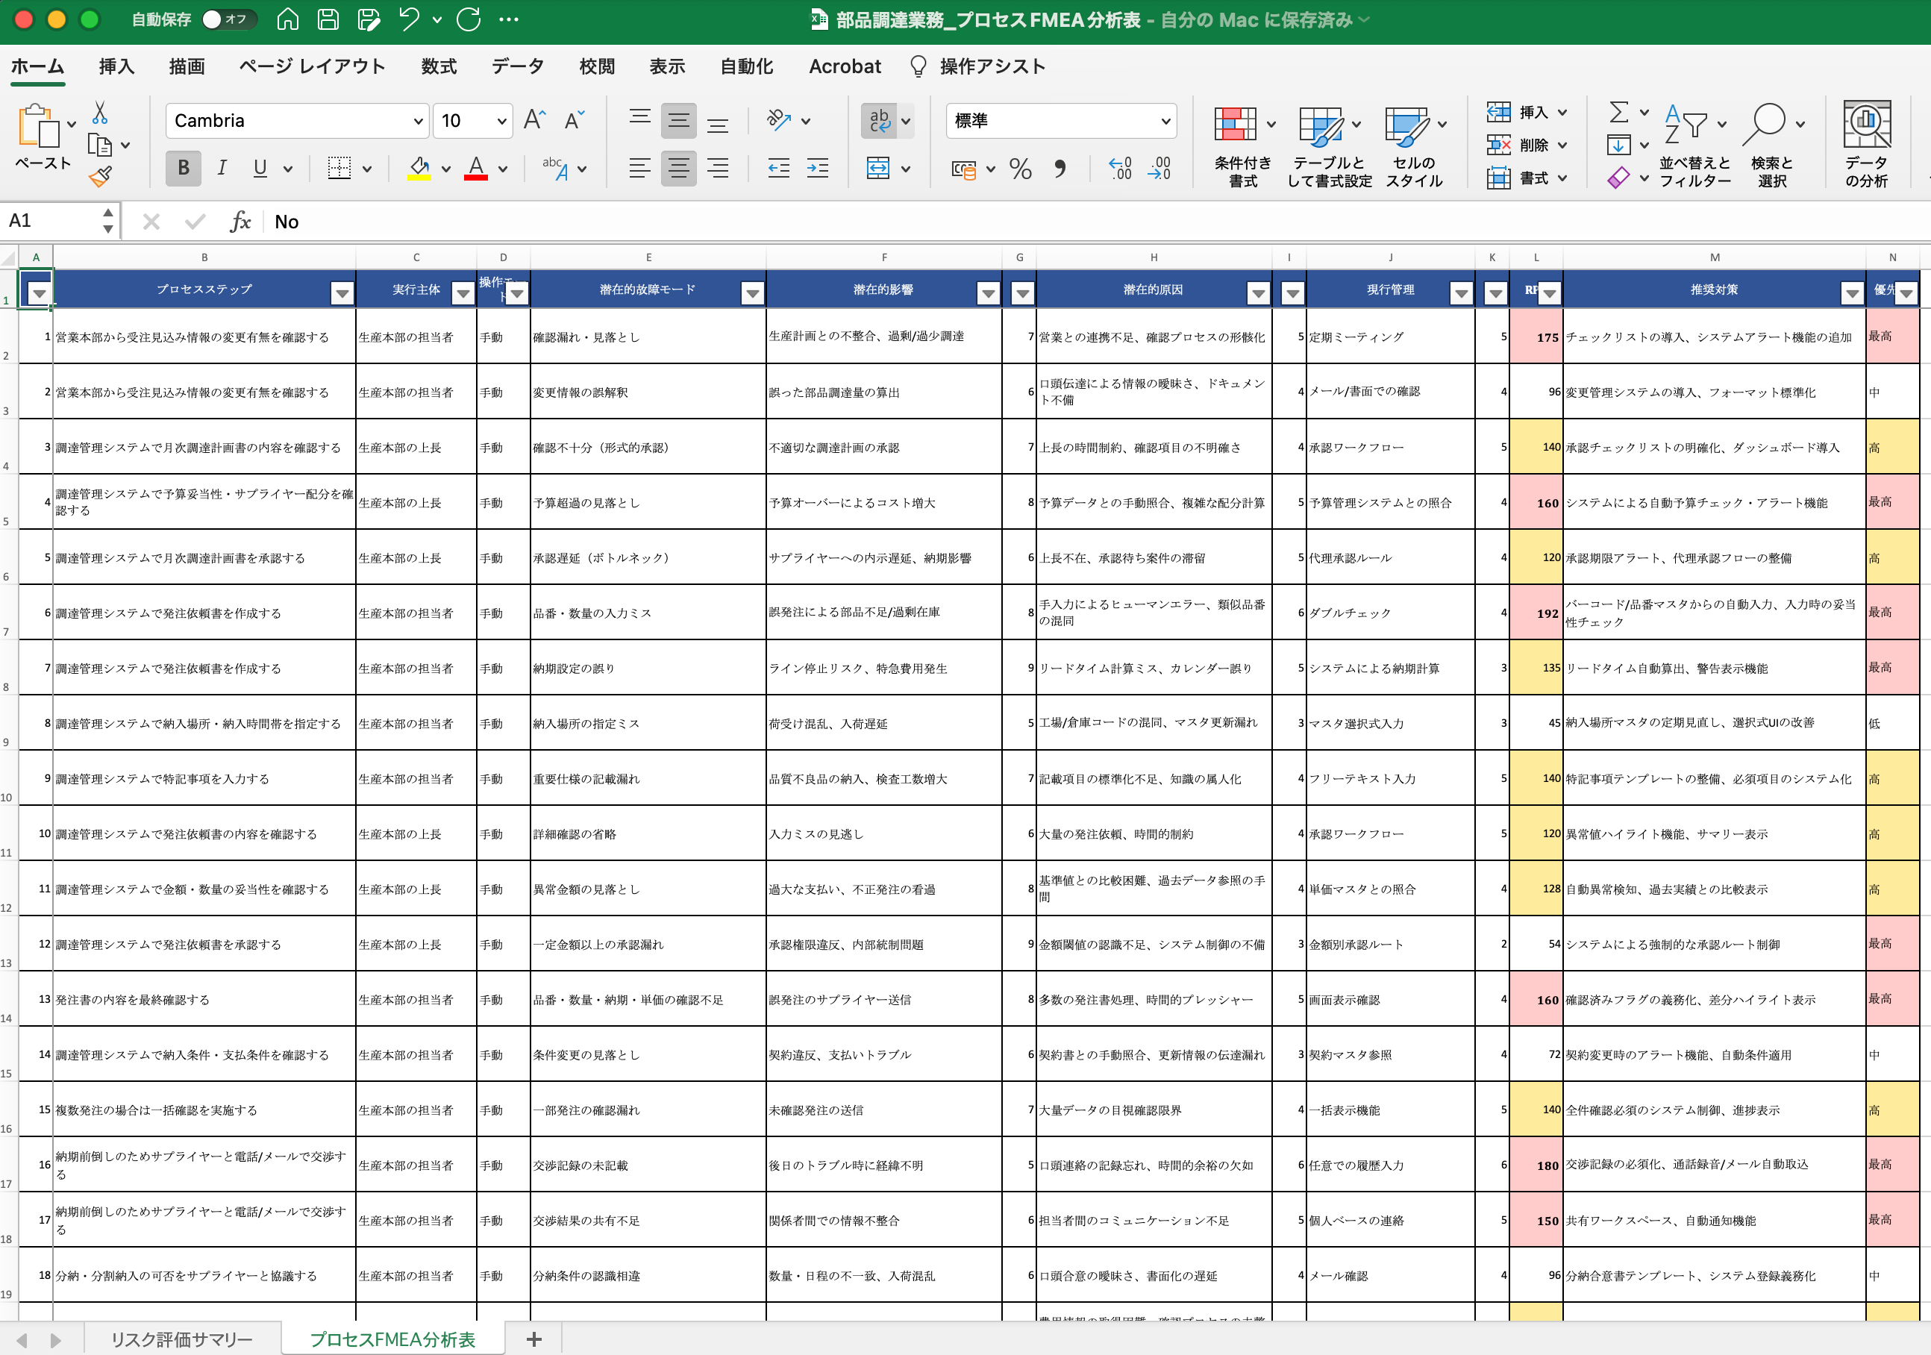Click the borders icon
1931x1355 pixels.
339,168
